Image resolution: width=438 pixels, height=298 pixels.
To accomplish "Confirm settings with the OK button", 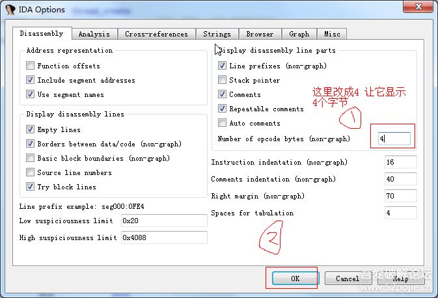I will point(295,278).
